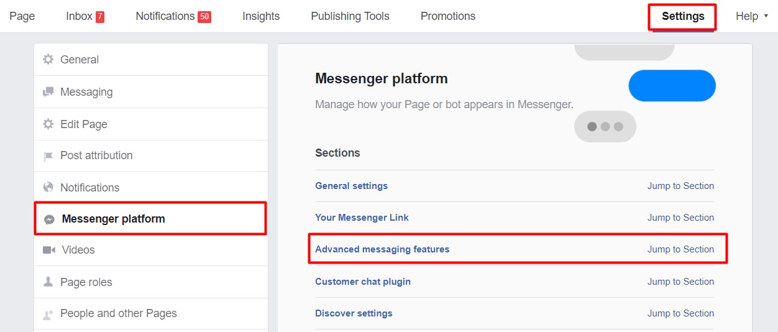Image resolution: width=778 pixels, height=332 pixels.
Task: Go to the Promotions tab
Action: 448,16
